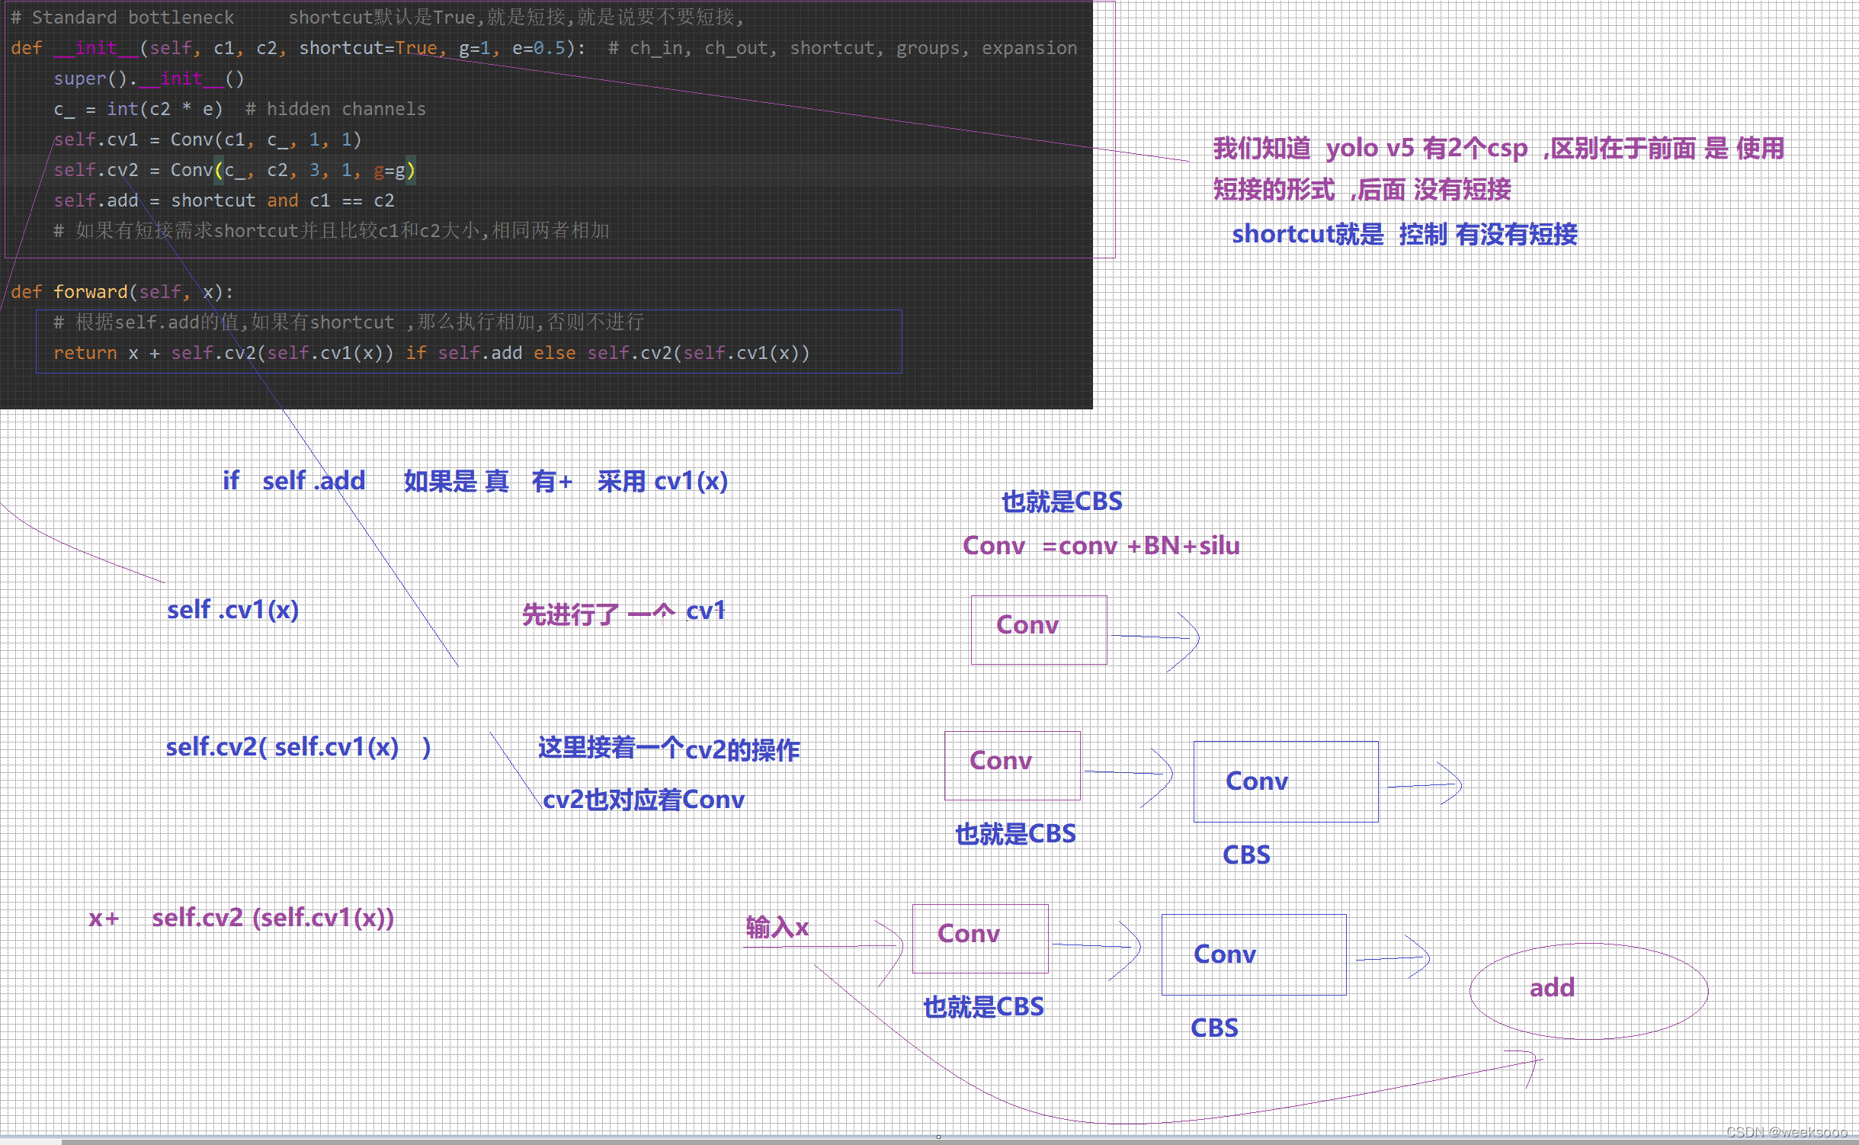Image resolution: width=1859 pixels, height=1145 pixels.
Task: Click 'def __init__' in the code
Action: (x=75, y=48)
